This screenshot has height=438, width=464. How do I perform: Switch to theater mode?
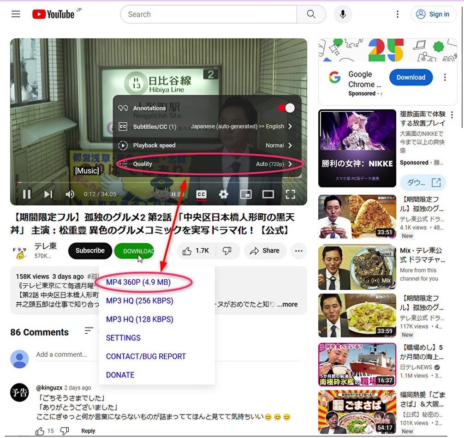coord(268,194)
